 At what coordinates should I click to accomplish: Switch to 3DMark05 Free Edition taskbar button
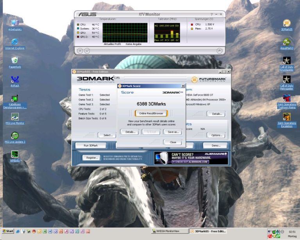pos(208,231)
